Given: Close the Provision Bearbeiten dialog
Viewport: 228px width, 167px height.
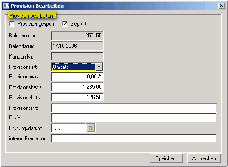Looking at the screenshot, I should coord(222,6).
